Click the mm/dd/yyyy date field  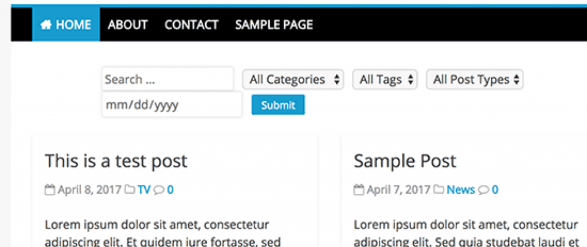(172, 105)
